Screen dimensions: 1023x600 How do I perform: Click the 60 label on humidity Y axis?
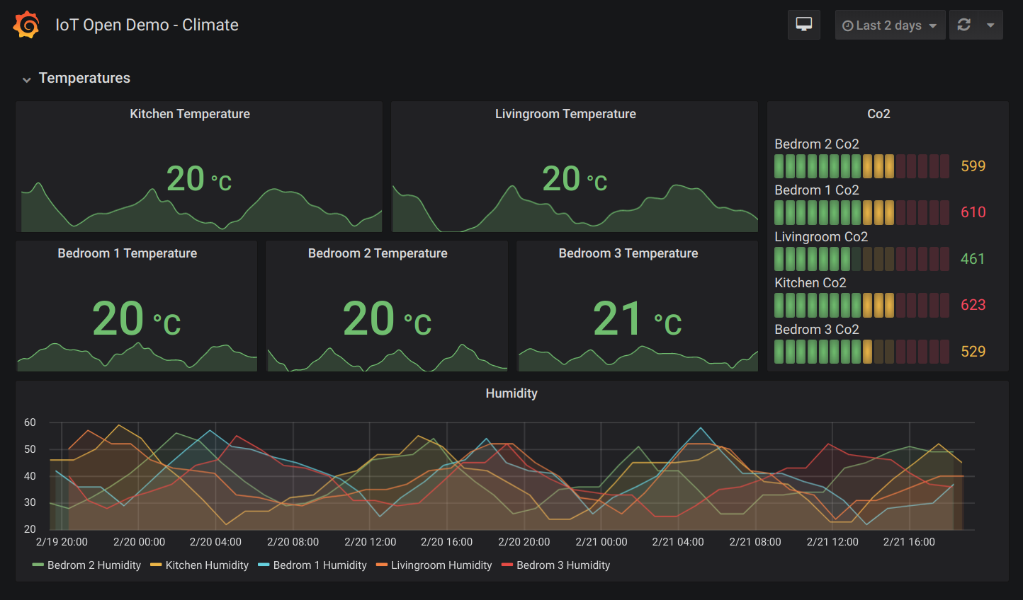pos(30,422)
